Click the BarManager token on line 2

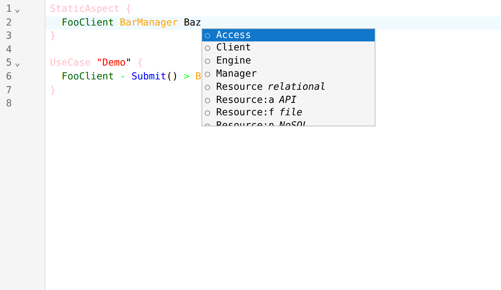(x=149, y=22)
